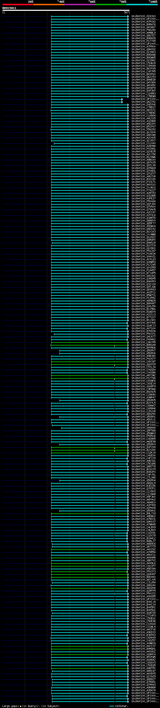Select label UniRef100_O23963
Viewport: 160px width, 708px height.
click(143, 52)
